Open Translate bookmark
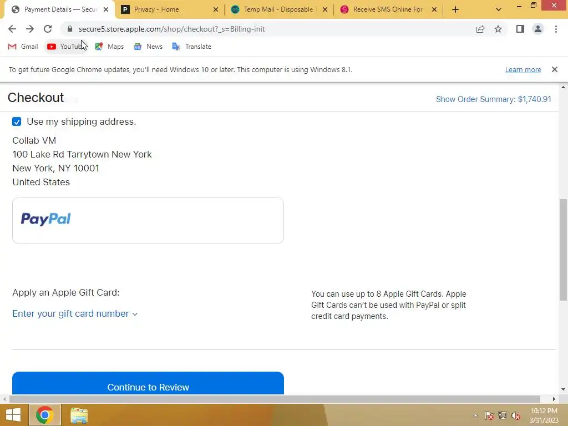Screen dimensions: 568x426 pos(191,47)
